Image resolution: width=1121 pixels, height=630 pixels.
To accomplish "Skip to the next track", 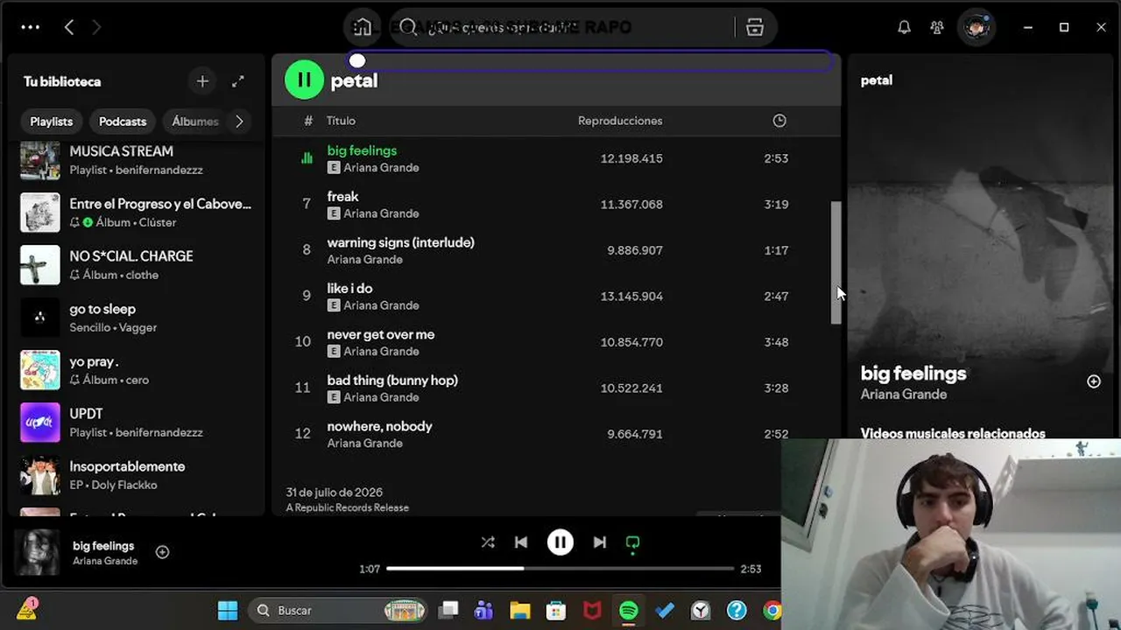I will pyautogui.click(x=600, y=542).
